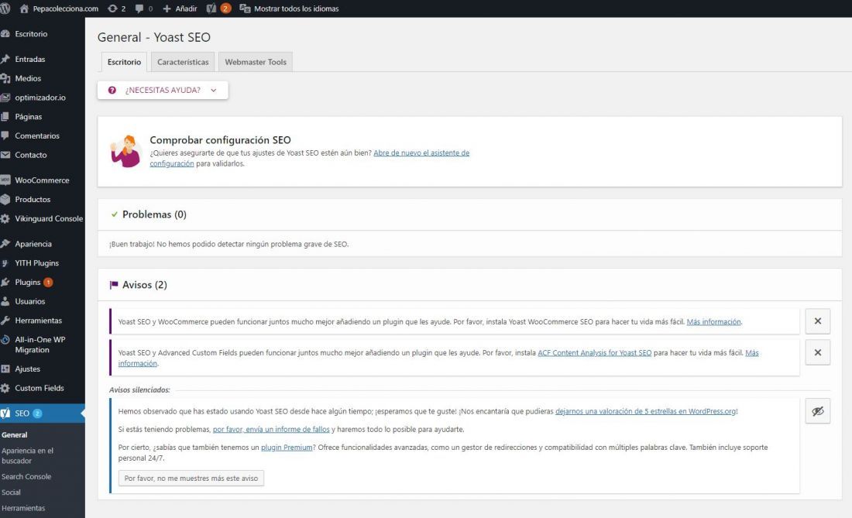
Task: Open the configuration wizard link
Action: [x=421, y=153]
